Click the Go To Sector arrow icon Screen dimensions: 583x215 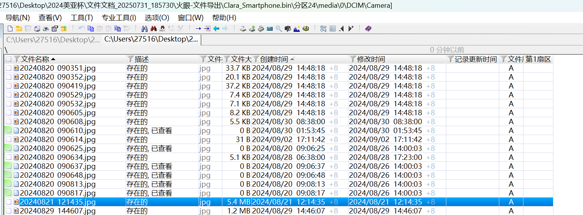[x=207, y=29]
